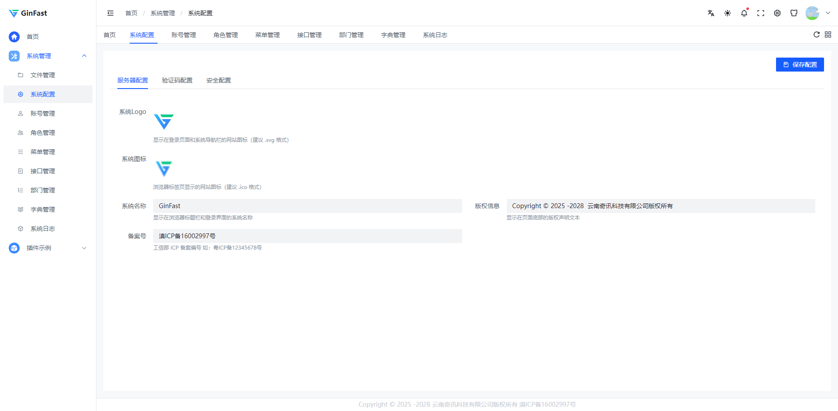Switch to the 系统配置 page tab
838x411 pixels.
pos(142,35)
